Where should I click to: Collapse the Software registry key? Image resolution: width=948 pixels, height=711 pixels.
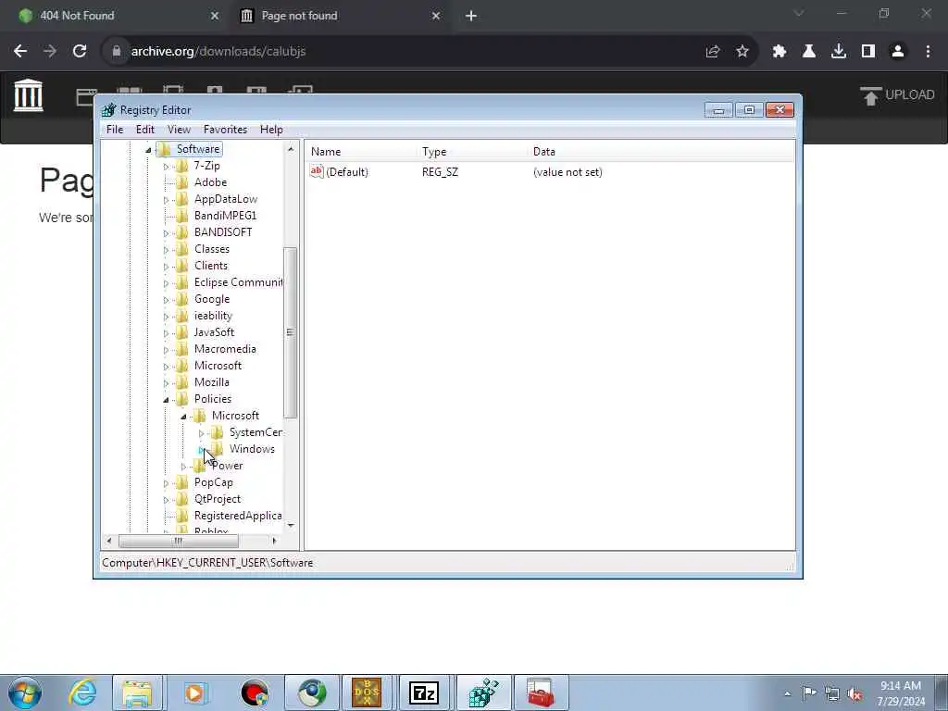148,150
